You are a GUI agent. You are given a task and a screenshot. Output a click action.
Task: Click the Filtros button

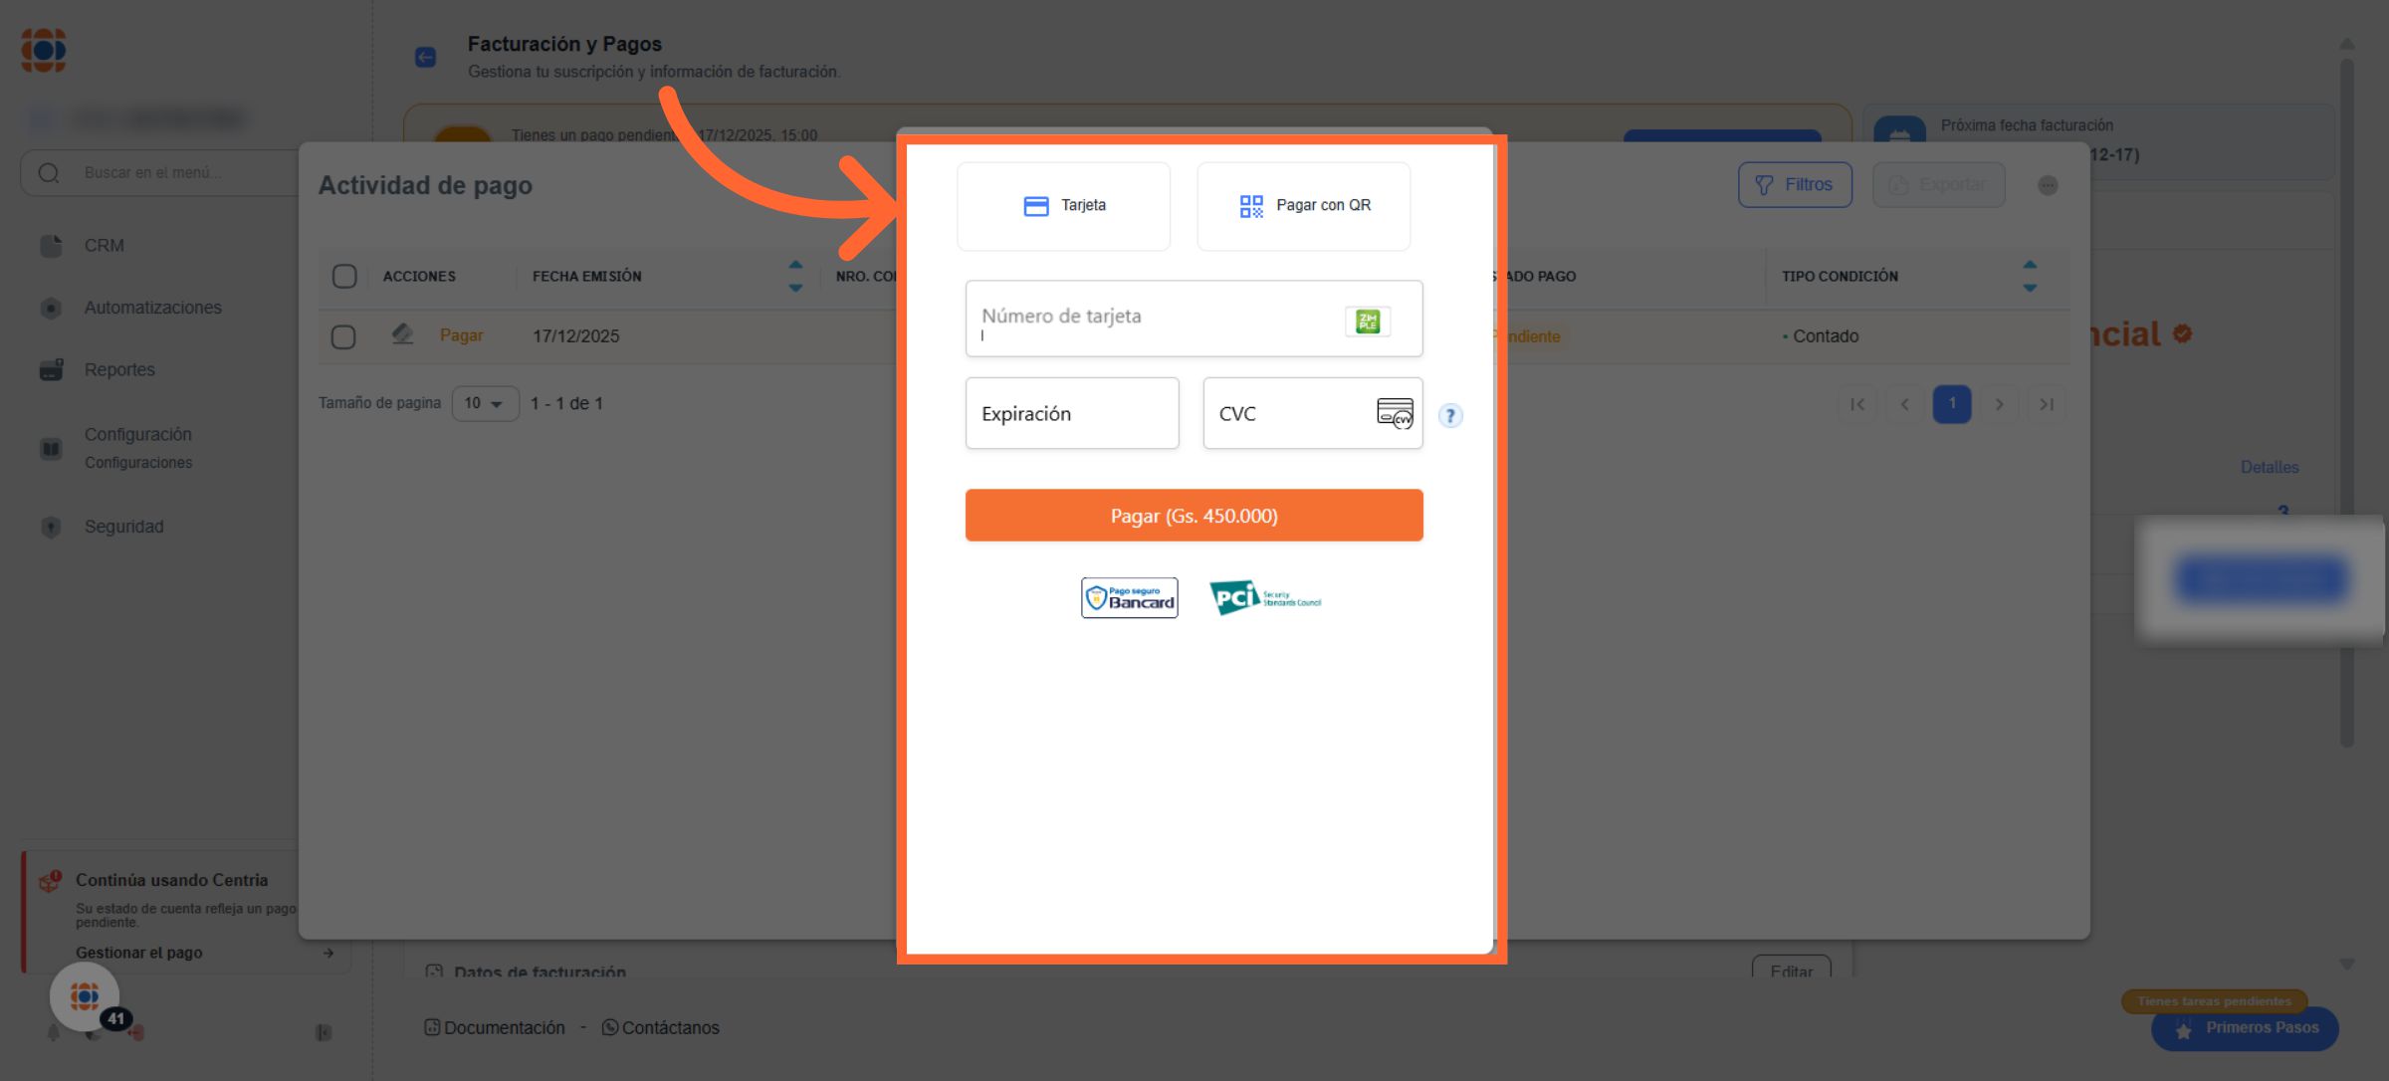(1794, 185)
